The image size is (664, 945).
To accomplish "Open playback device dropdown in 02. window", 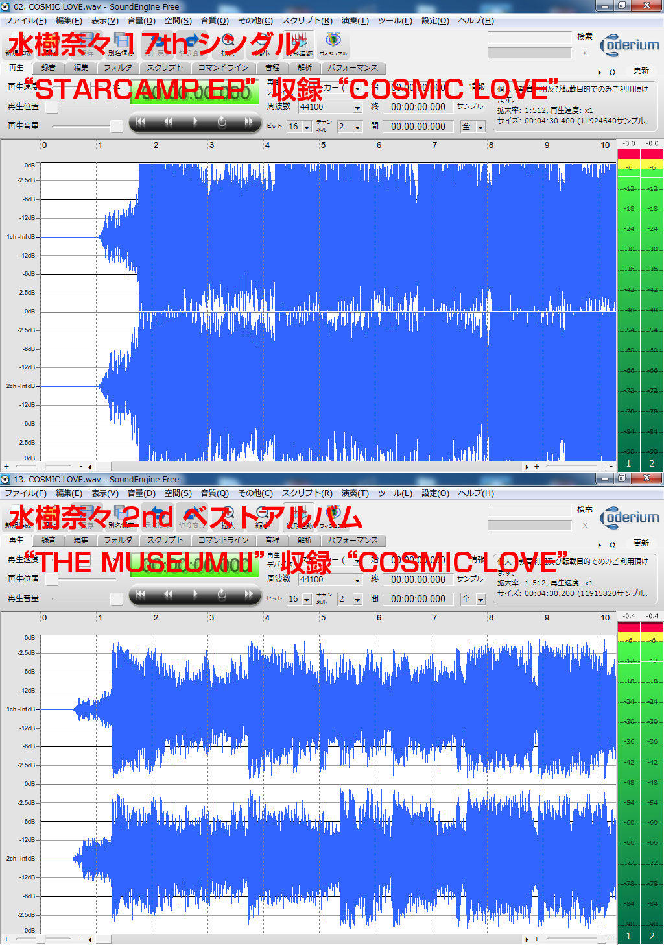I will tap(357, 88).
